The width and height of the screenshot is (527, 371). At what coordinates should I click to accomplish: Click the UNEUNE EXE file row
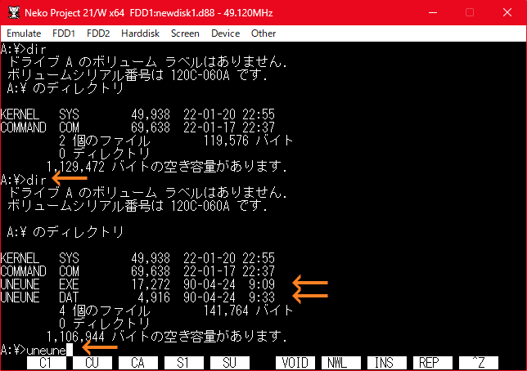point(137,284)
